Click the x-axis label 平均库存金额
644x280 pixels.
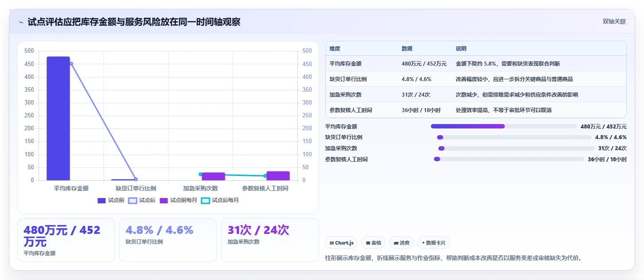[71, 188]
